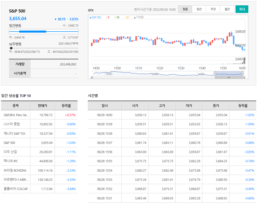Click the 3,680.00 price axis label
The width and height of the screenshot is (258, 205).
[240, 31]
